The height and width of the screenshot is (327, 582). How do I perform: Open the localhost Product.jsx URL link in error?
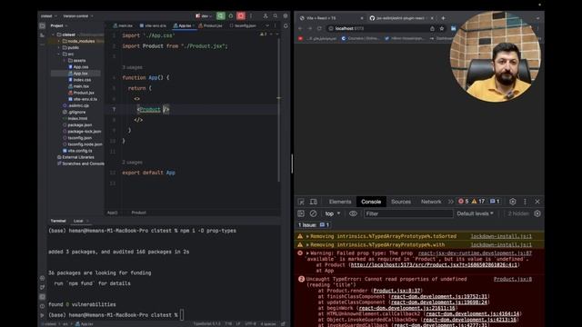(x=434, y=265)
